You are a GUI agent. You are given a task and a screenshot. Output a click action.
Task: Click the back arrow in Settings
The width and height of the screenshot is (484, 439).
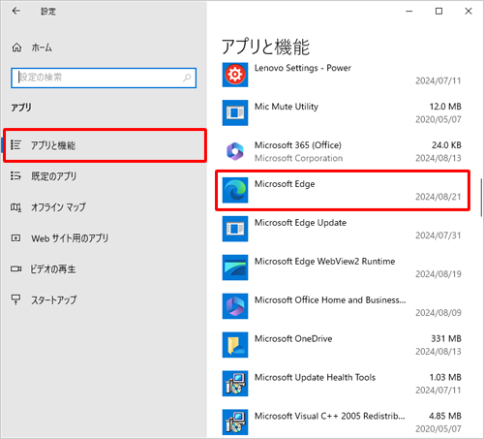[15, 11]
